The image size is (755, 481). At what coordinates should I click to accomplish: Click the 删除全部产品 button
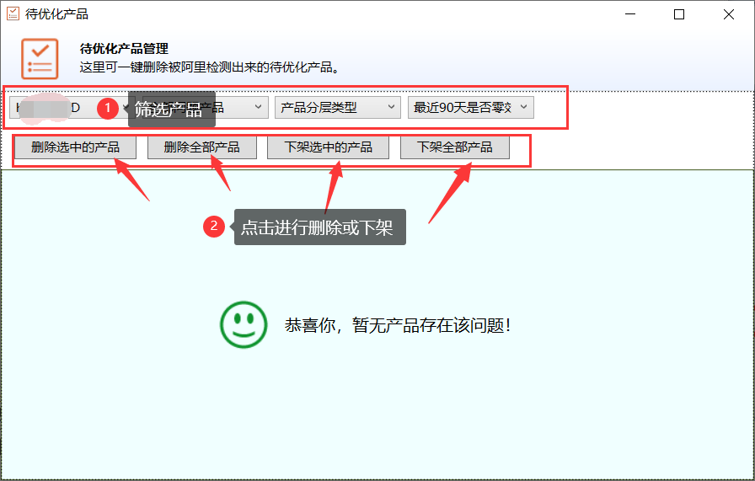(x=201, y=147)
